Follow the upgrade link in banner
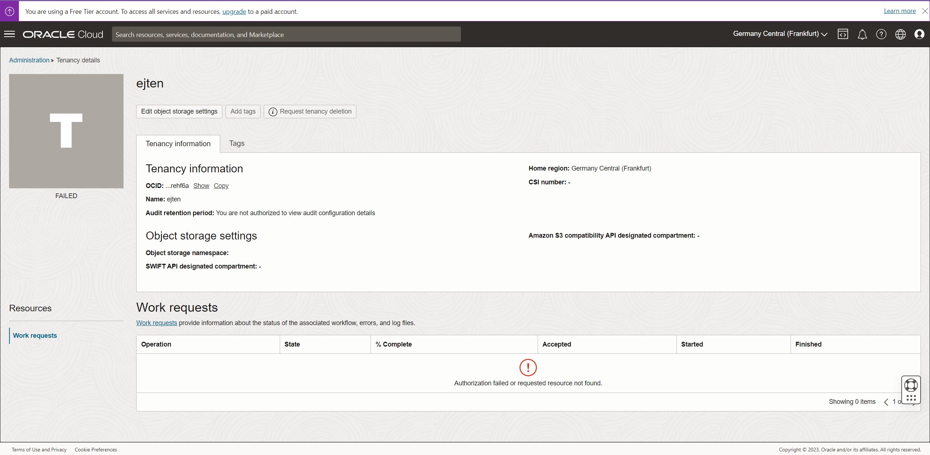This screenshot has height=455, width=930. 234,12
